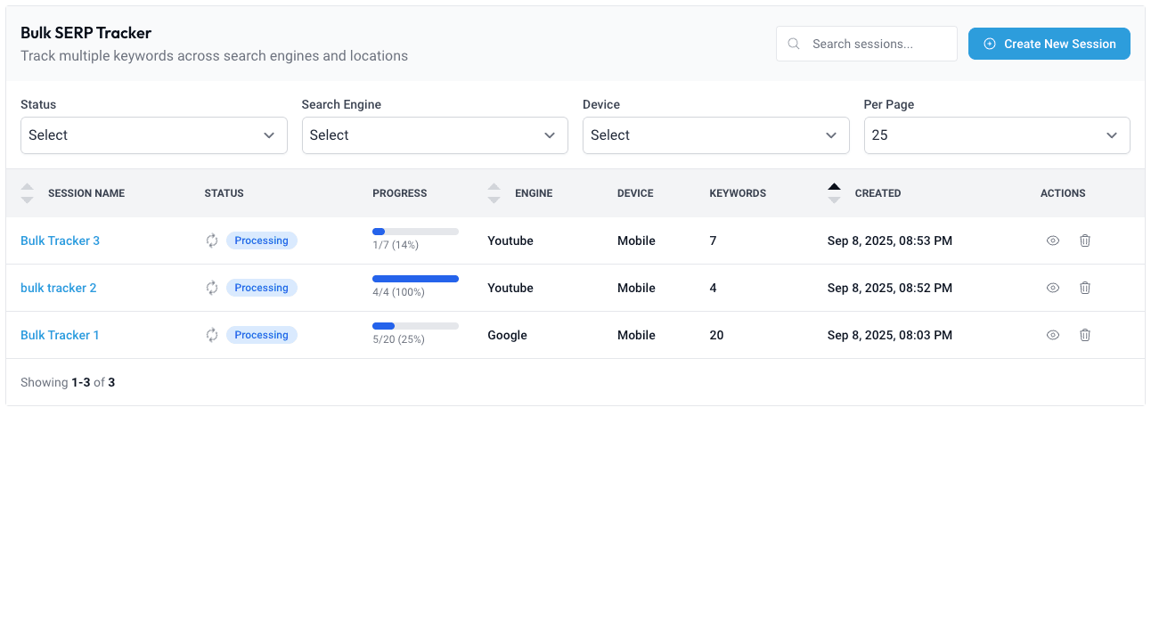This screenshot has width=1151, height=644.
Task: Click the Bulk SERP Tracker page title
Action: pyautogui.click(x=86, y=33)
